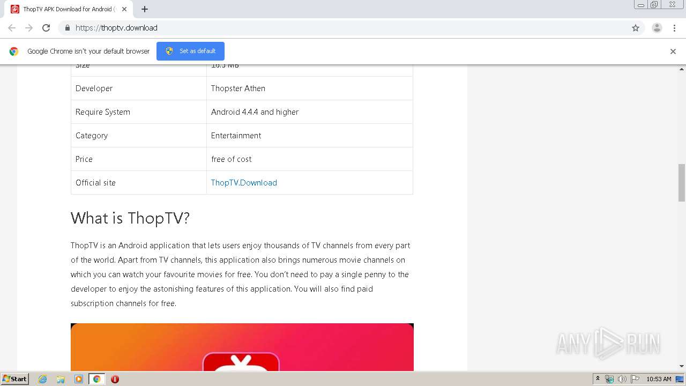
Task: Click the Developer row label
Action: pos(94,88)
